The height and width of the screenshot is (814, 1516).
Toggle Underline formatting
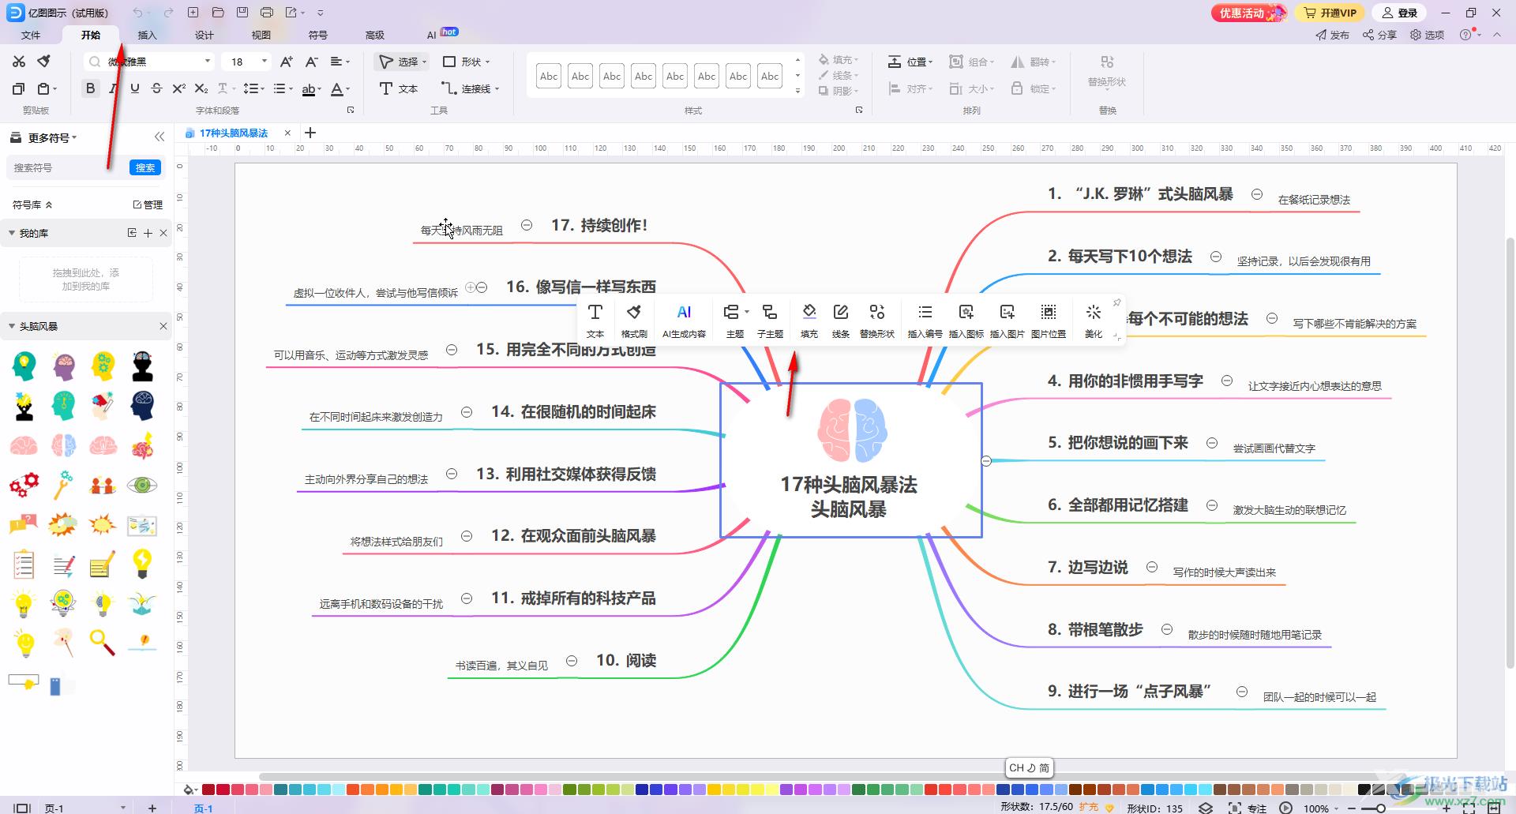pyautogui.click(x=135, y=88)
